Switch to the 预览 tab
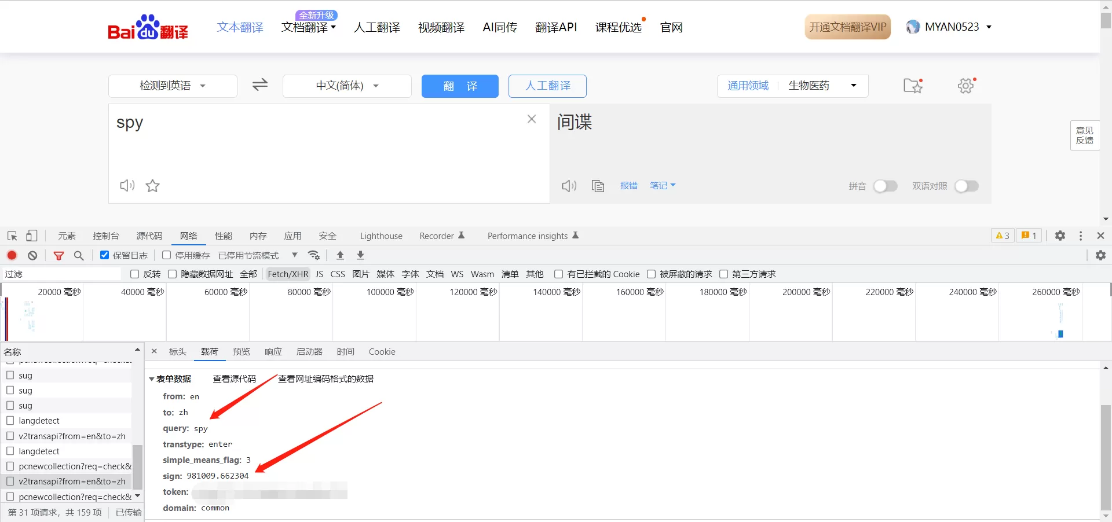 tap(241, 352)
